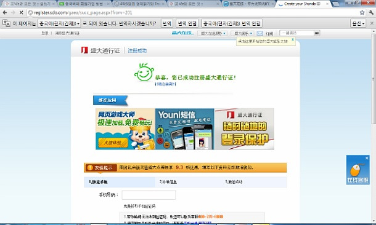Open the 网页游戏大师 banner
The image size is (376, 225).
[125, 129]
